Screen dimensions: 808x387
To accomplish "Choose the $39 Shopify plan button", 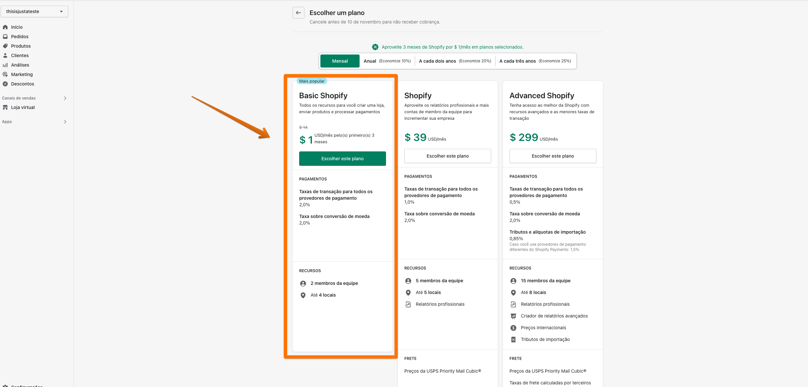I will 447,156.
